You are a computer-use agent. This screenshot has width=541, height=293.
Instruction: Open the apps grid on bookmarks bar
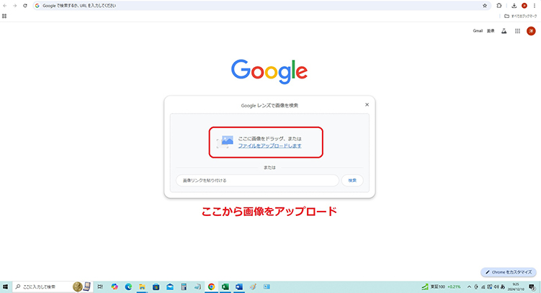(4, 16)
